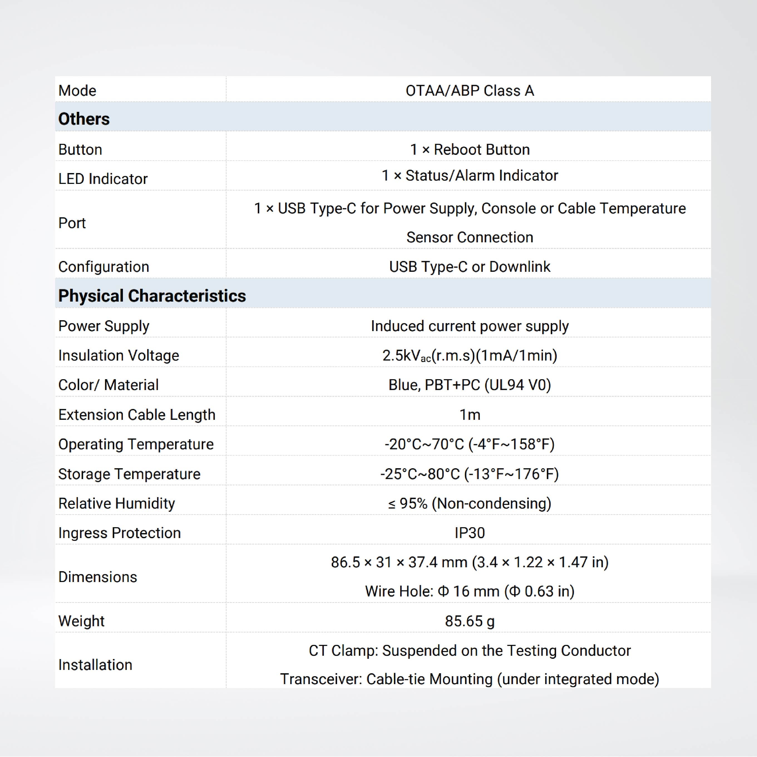Image resolution: width=757 pixels, height=757 pixels.
Task: Click the 'Relative Humidity' label
Action: (x=117, y=504)
